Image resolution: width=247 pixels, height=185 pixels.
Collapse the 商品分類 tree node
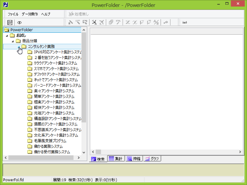tap(13, 41)
